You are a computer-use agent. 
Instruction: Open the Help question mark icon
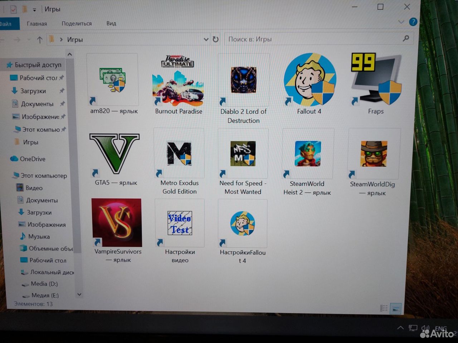point(413,22)
